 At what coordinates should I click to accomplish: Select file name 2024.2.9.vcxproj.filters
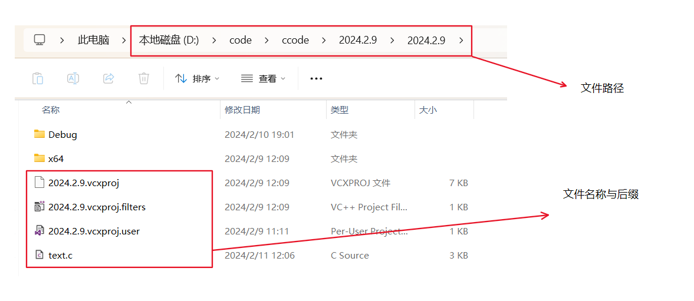click(x=97, y=207)
